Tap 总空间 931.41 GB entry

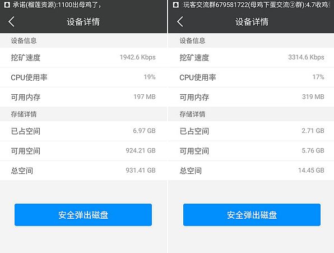[83, 171]
